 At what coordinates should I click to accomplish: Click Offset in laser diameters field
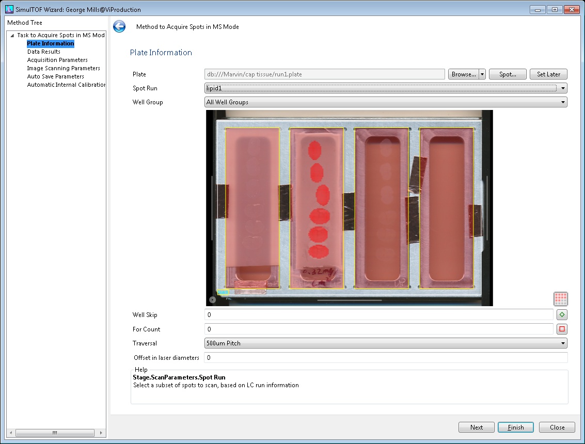(x=386, y=357)
